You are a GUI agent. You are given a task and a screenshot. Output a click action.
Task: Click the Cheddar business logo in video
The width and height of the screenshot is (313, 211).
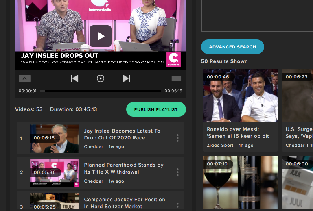[x=173, y=60]
